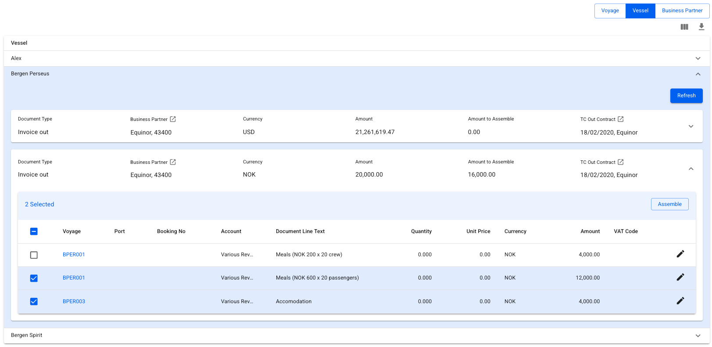Open Business Partner link icon in USD invoice

(x=173, y=119)
